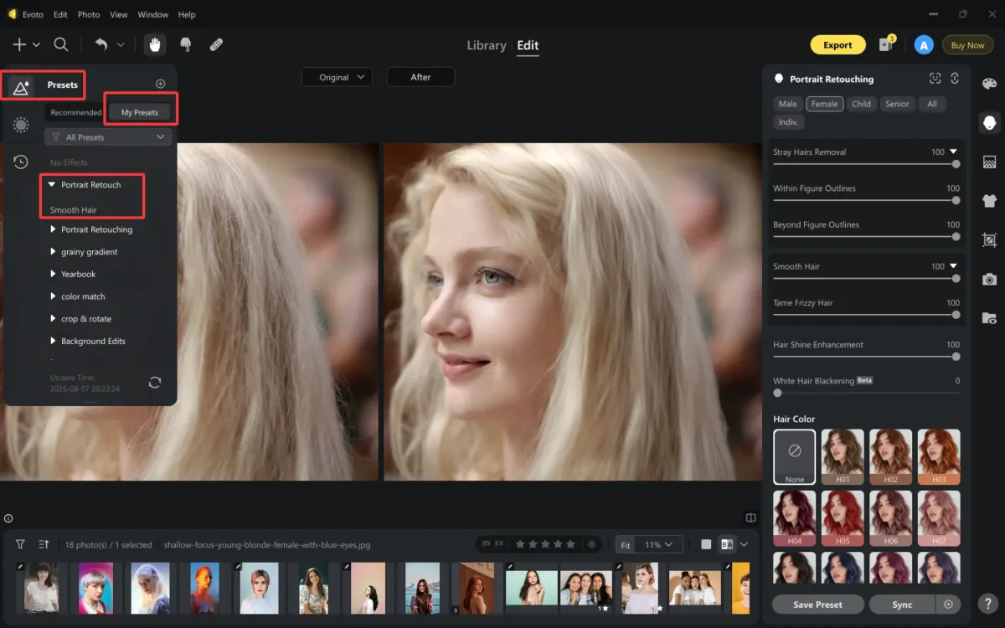Click the Export button
The width and height of the screenshot is (1005, 628).
coord(837,45)
